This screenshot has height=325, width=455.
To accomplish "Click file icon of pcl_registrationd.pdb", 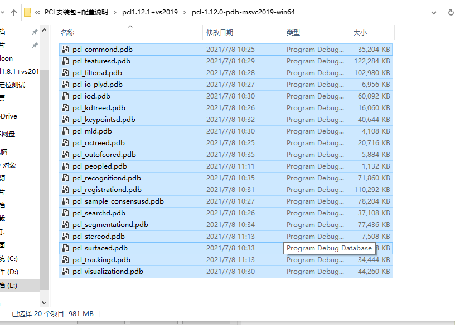I will pyautogui.click(x=65, y=189).
